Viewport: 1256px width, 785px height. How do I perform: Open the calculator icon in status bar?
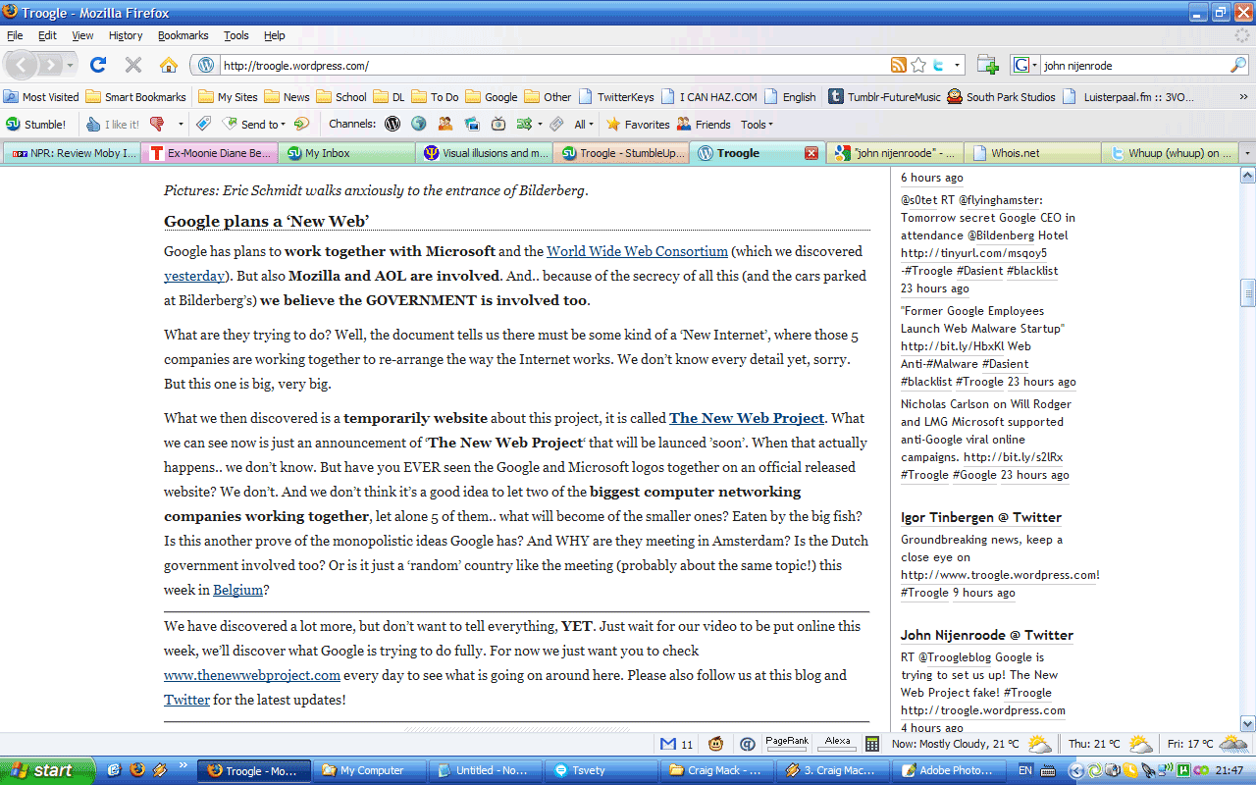point(871,744)
